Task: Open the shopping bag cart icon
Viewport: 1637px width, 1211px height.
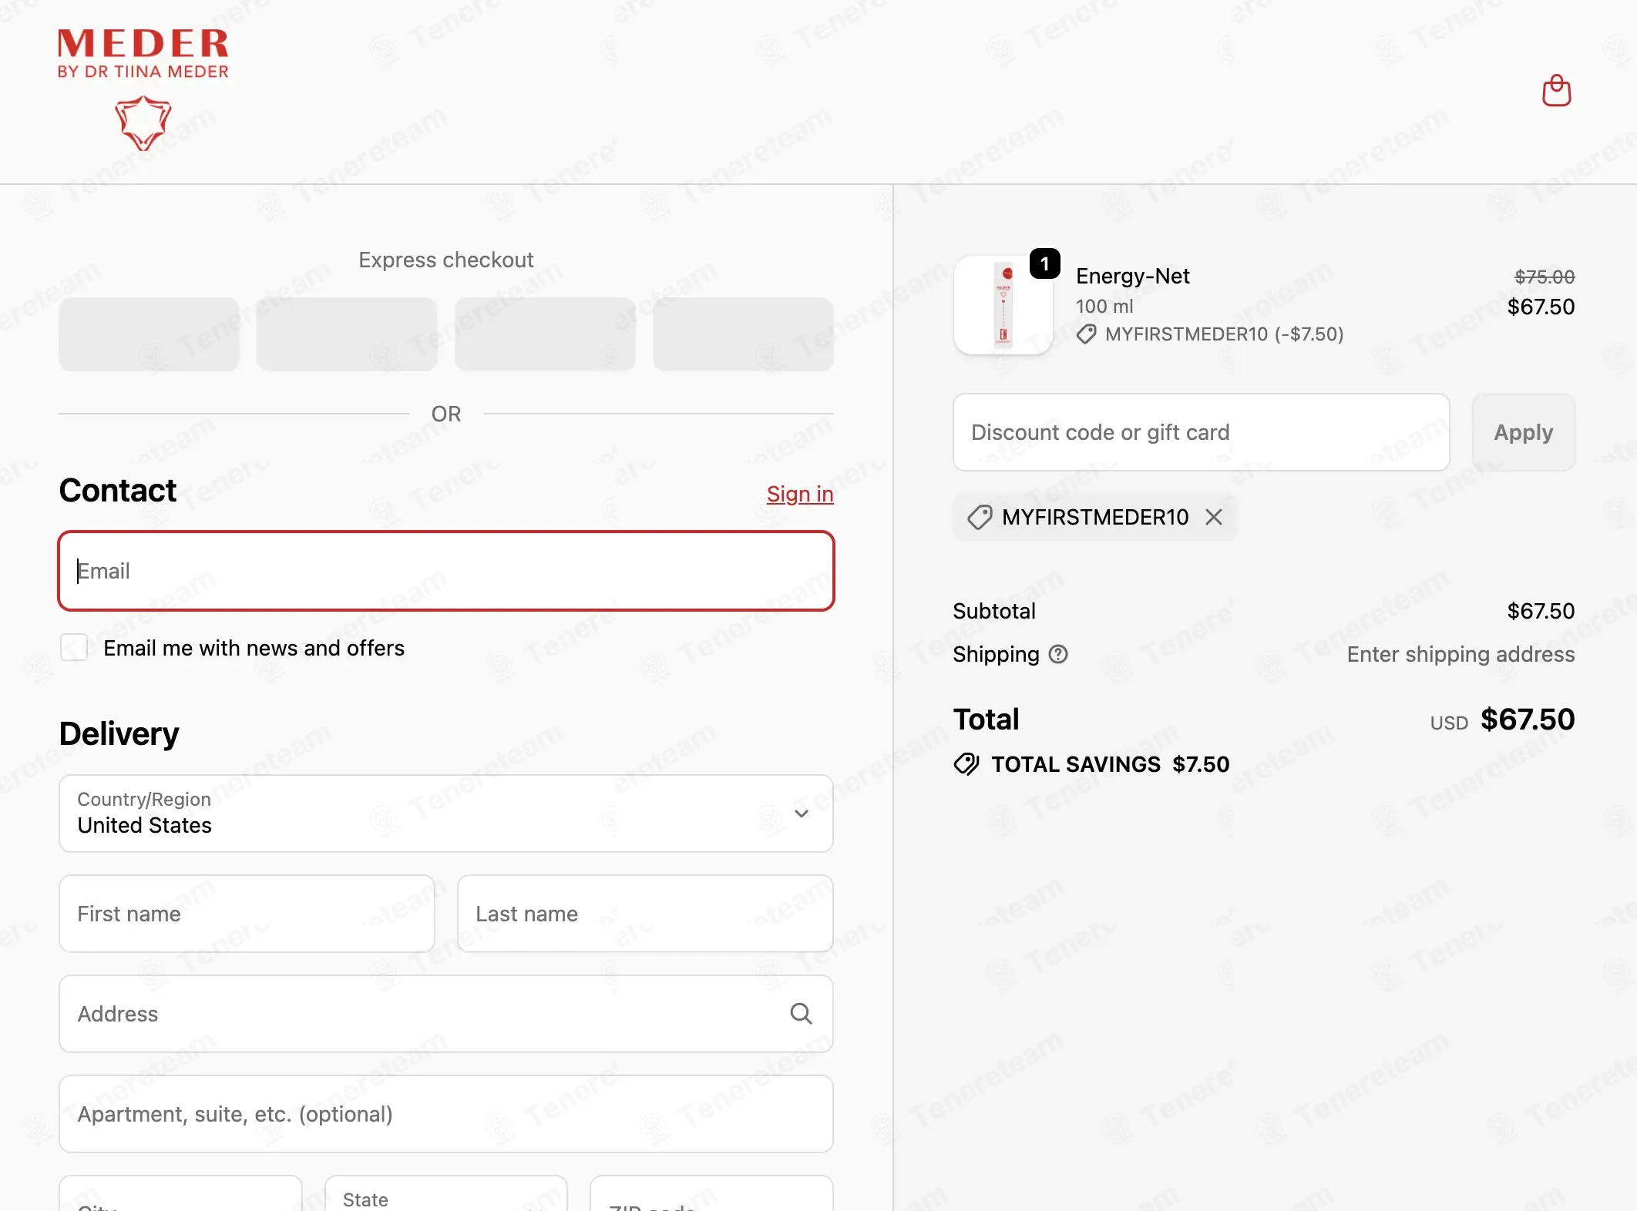Action: coord(1556,91)
